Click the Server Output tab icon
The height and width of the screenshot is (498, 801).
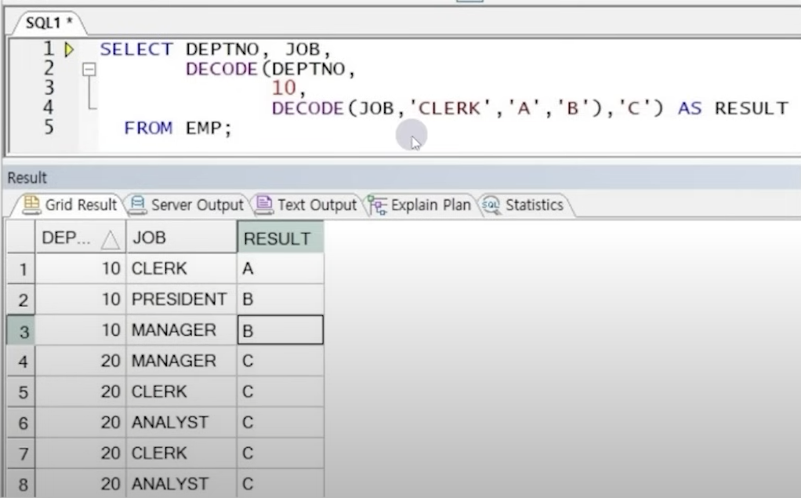coord(137,205)
